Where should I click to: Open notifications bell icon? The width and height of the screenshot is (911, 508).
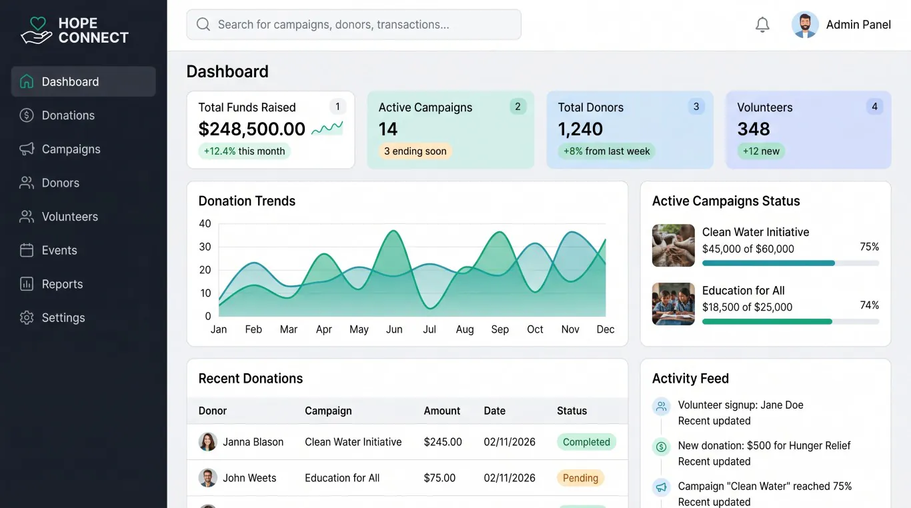point(762,25)
